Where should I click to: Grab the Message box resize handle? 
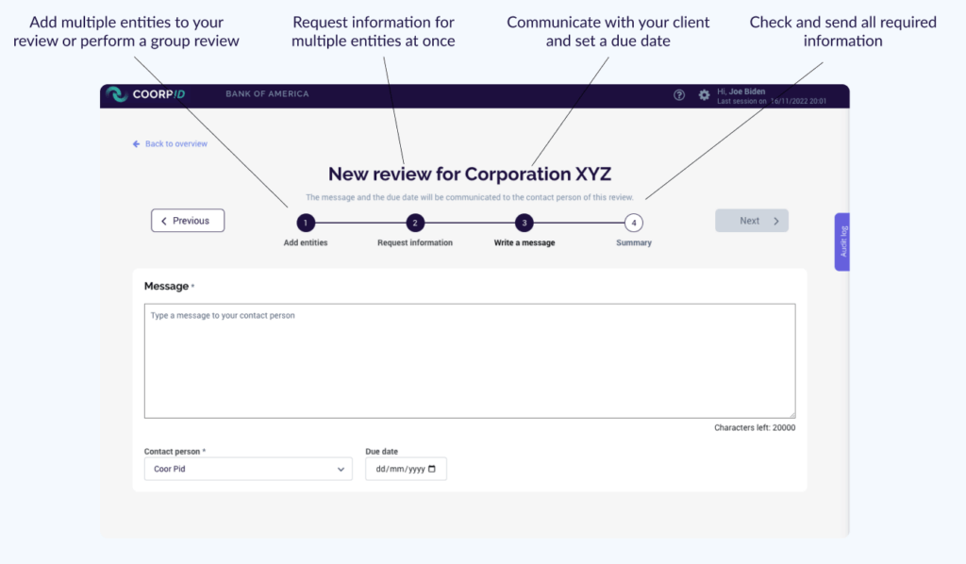tap(791, 414)
